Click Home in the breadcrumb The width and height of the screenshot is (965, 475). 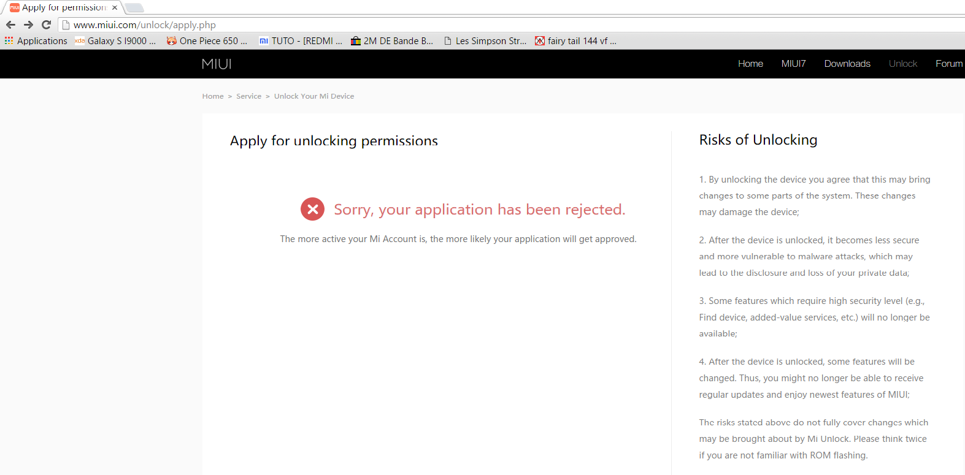213,96
